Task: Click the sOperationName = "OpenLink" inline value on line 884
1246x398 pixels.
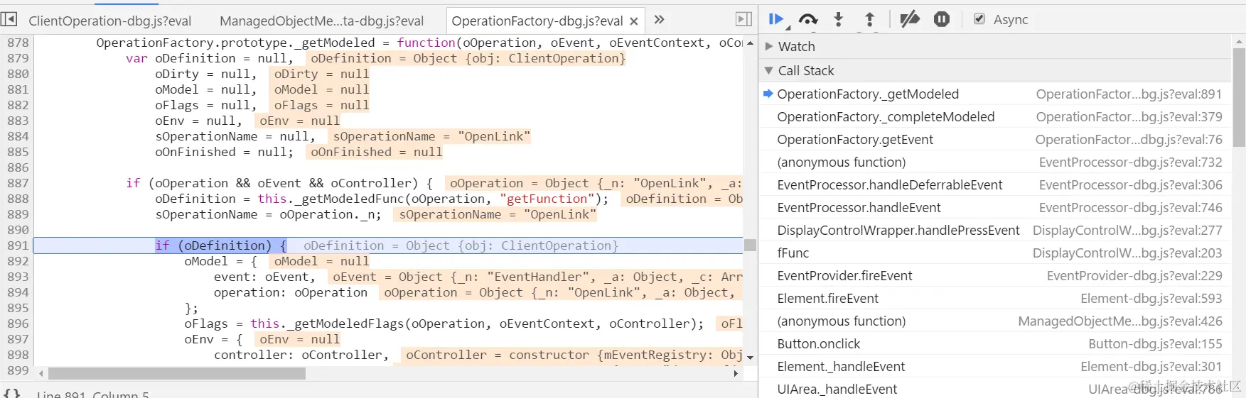Action: tap(431, 136)
